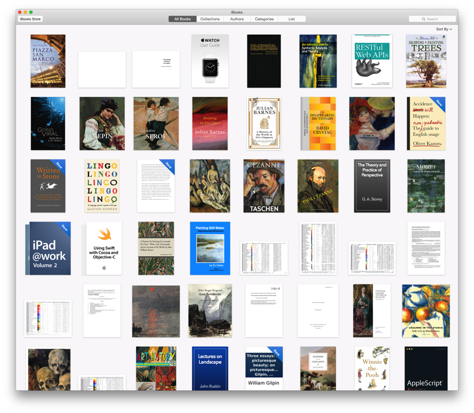Open Lingo by Gaston Dorren
The height and width of the screenshot is (413, 474).
(x=102, y=185)
